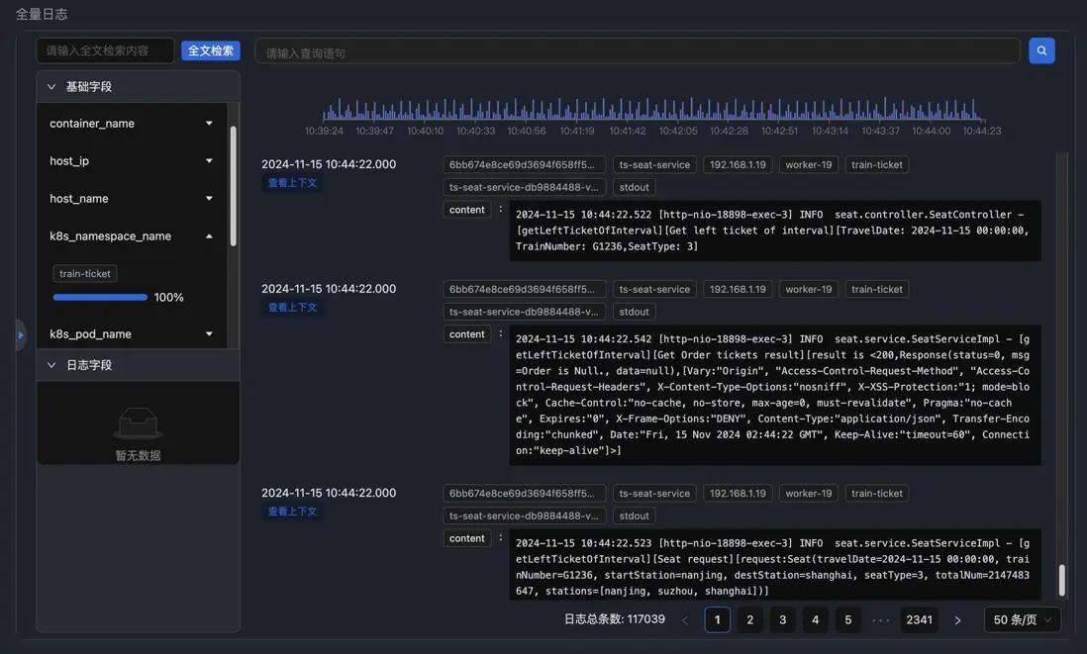Click the train-ticket 100% progress bar
The width and height of the screenshot is (1087, 654).
pos(100,297)
